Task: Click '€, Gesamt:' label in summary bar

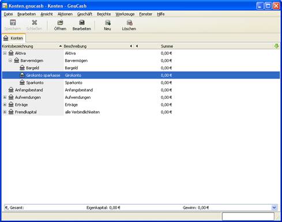Action: click(14, 208)
